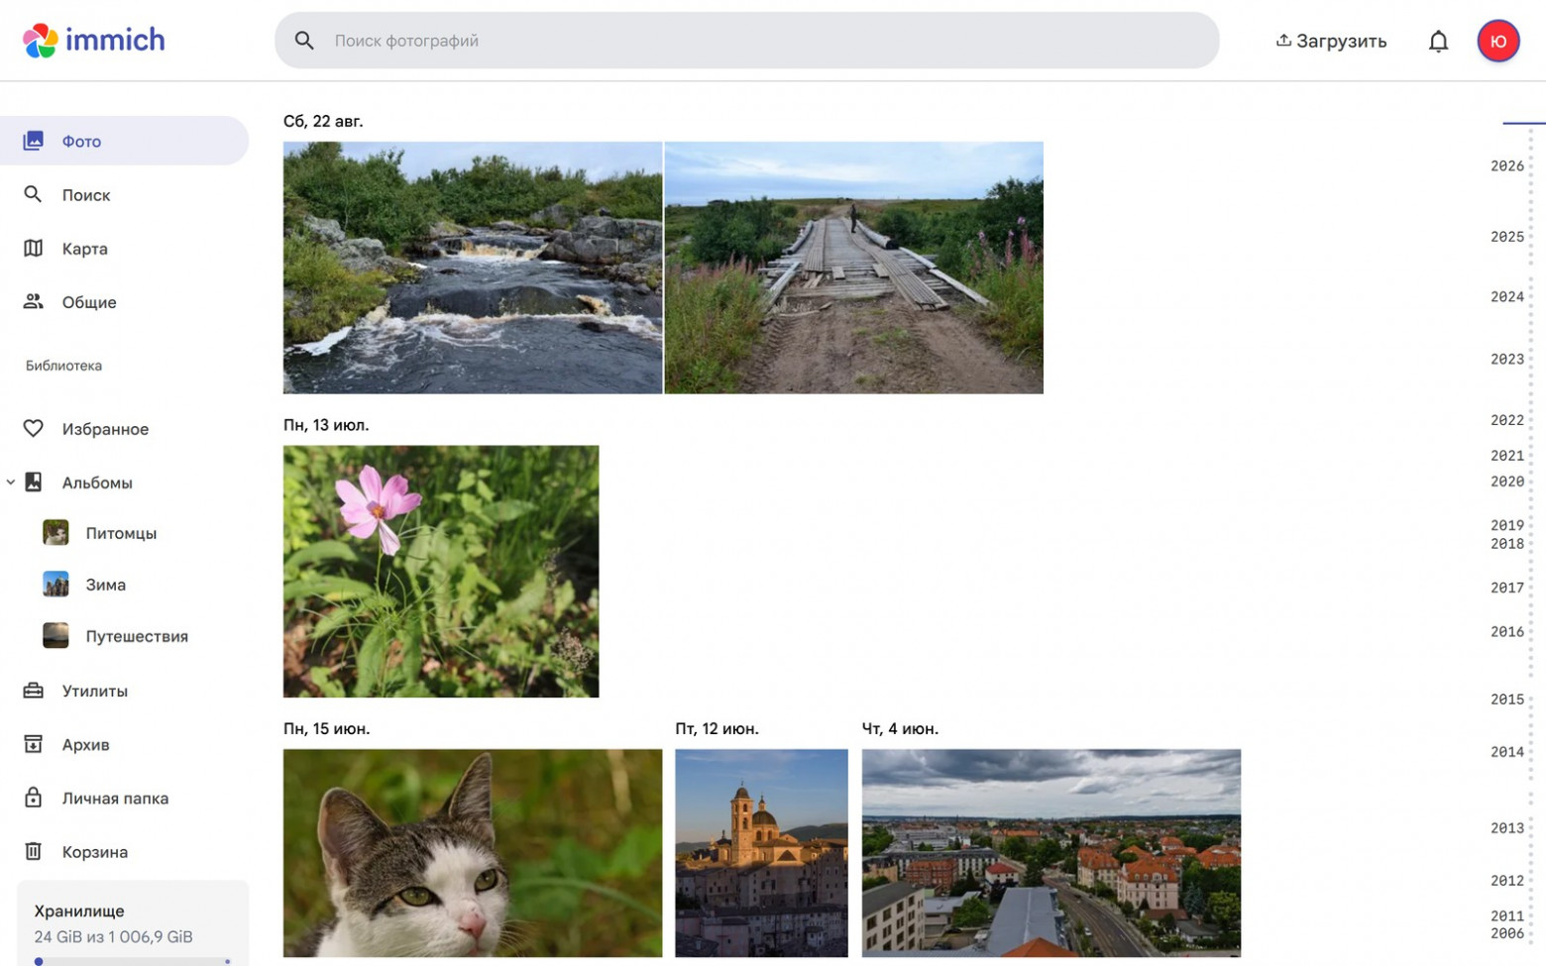
Task: Open the wooden bridge road photo
Action: (x=853, y=268)
